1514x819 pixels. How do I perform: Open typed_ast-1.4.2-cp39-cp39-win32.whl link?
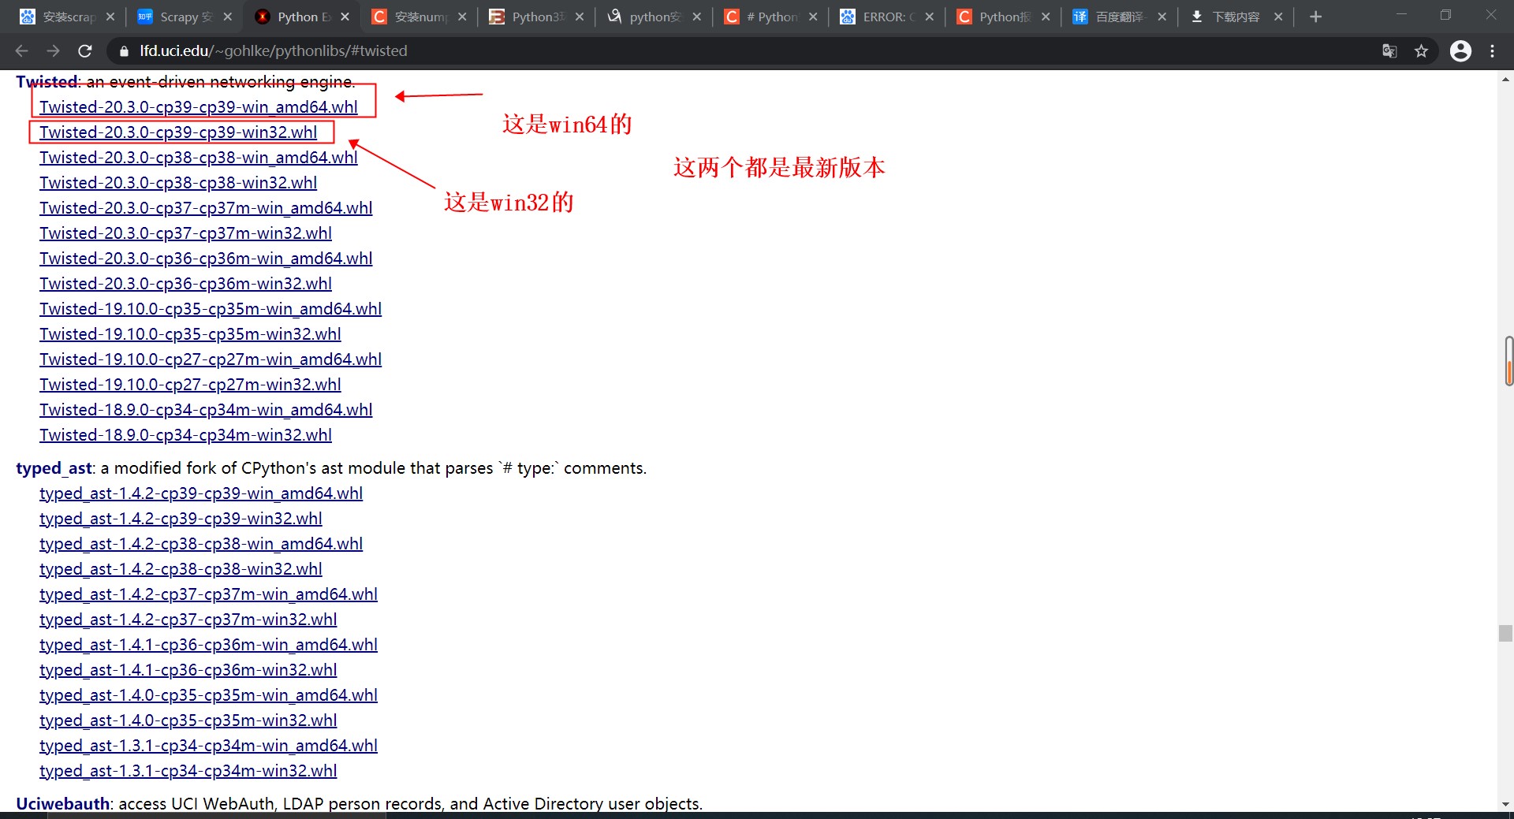point(181,519)
